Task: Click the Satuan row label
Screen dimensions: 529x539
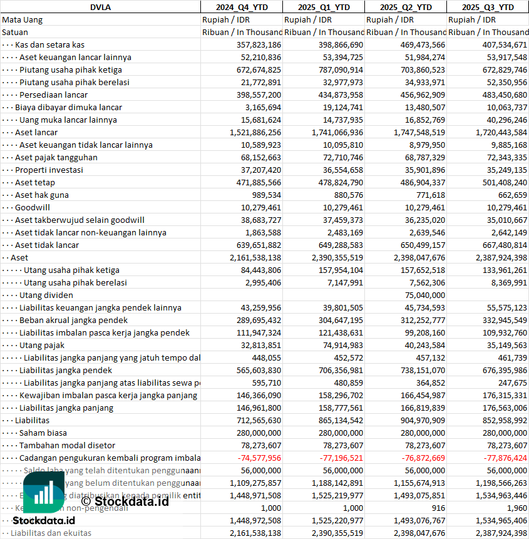Action: pos(15,33)
